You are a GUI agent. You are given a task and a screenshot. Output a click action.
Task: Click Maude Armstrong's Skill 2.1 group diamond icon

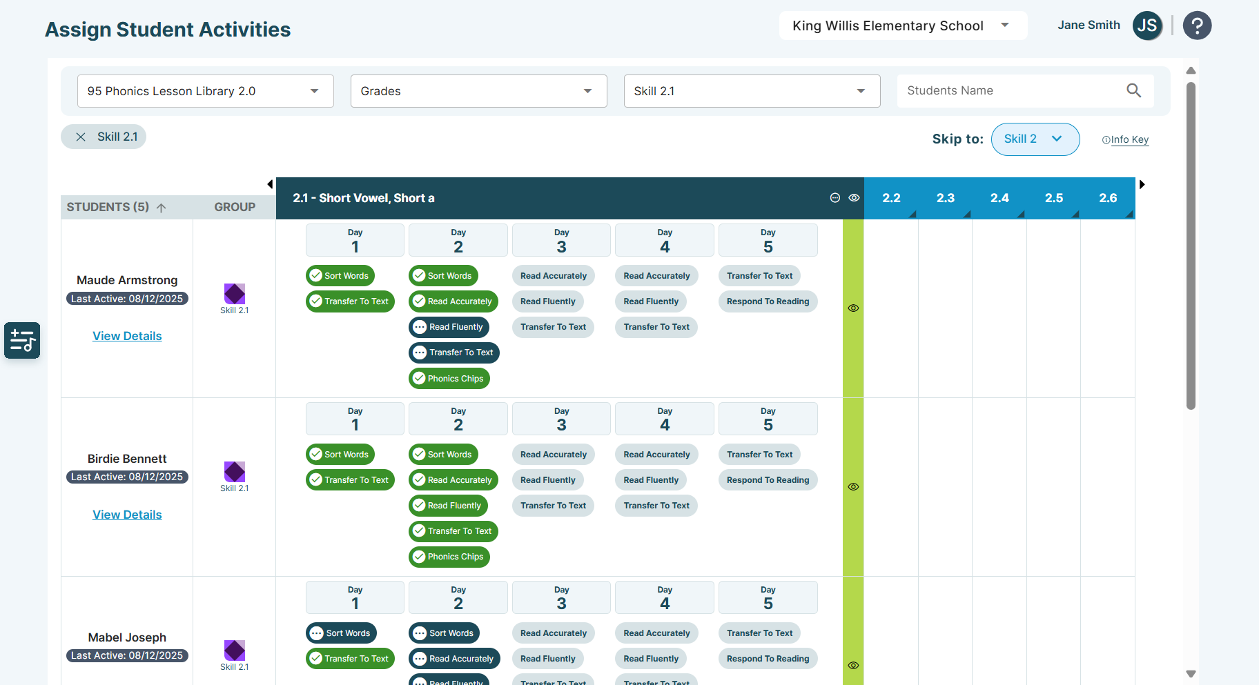point(235,294)
